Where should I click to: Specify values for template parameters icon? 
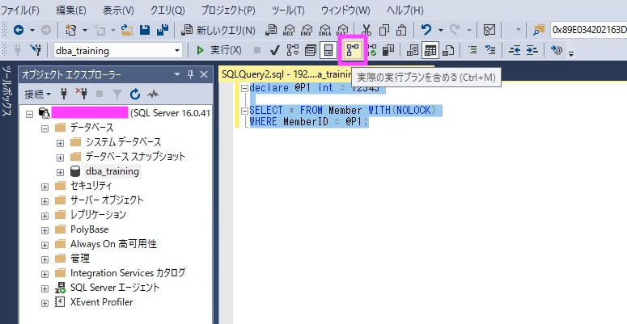pyautogui.click(x=557, y=50)
